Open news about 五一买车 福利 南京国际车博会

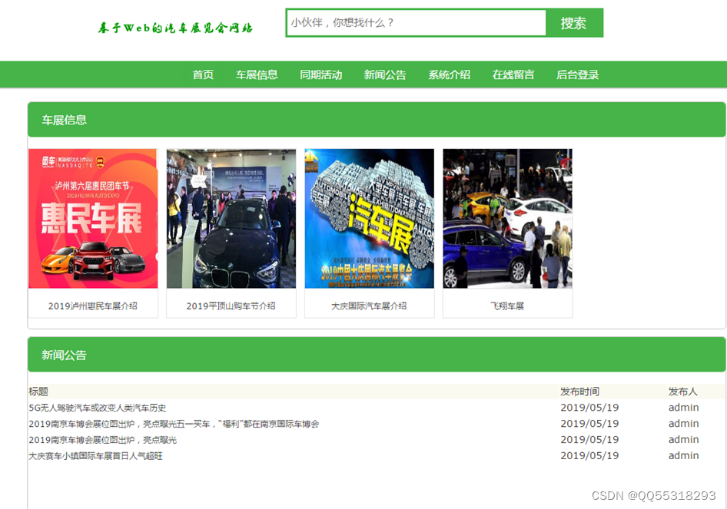coord(174,424)
